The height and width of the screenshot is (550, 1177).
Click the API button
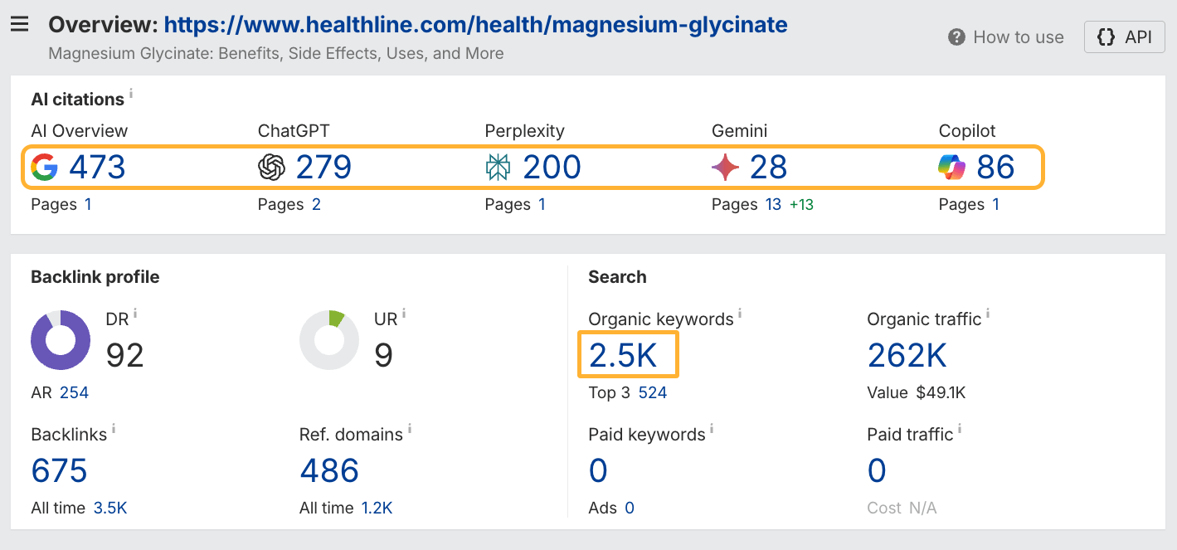point(1124,37)
